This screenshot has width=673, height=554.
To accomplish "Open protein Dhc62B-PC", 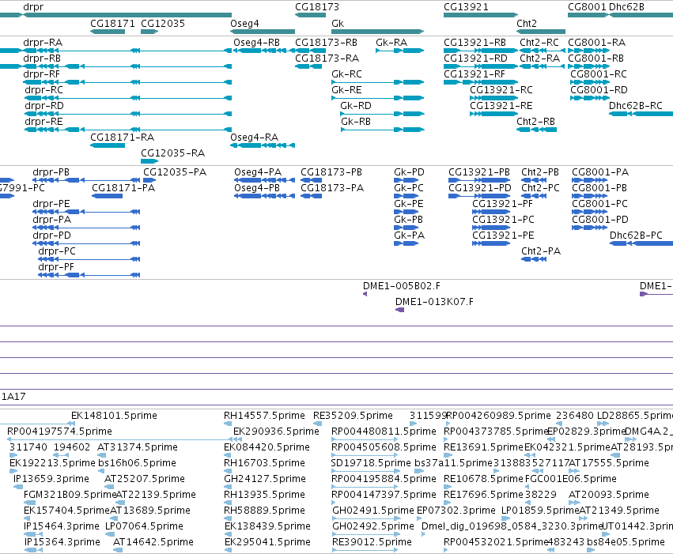I will [641, 243].
